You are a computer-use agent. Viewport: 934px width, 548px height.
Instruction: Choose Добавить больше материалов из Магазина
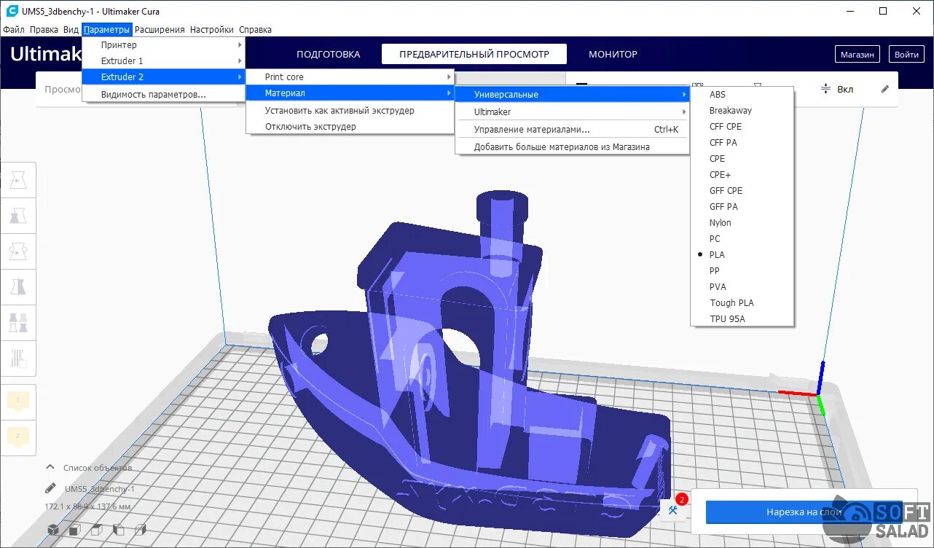[572, 147]
